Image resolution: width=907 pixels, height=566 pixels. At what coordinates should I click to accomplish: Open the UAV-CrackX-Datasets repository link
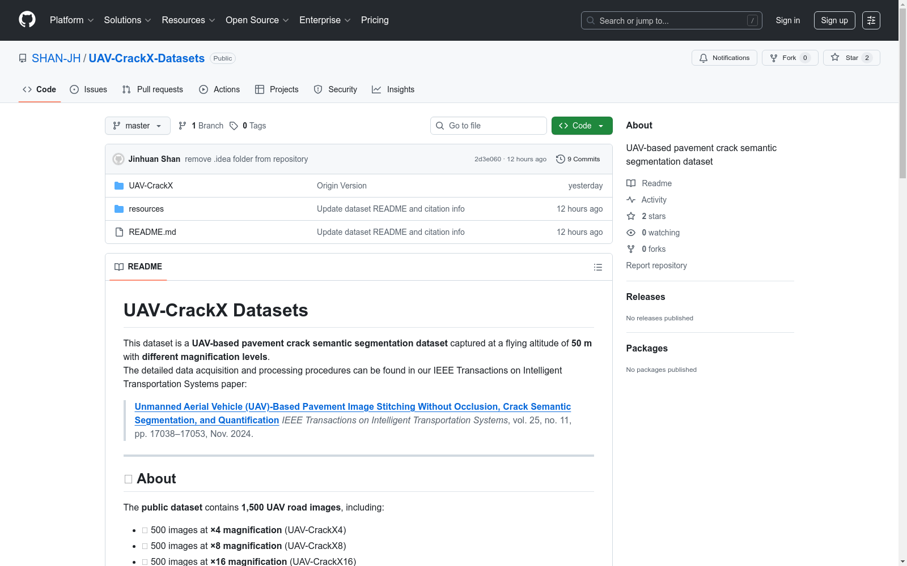pos(147,58)
